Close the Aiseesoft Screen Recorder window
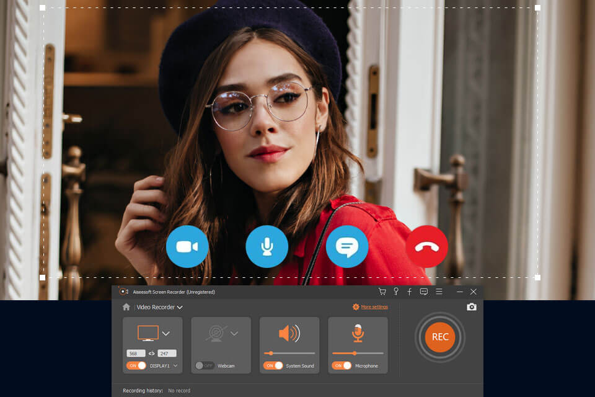 point(473,292)
